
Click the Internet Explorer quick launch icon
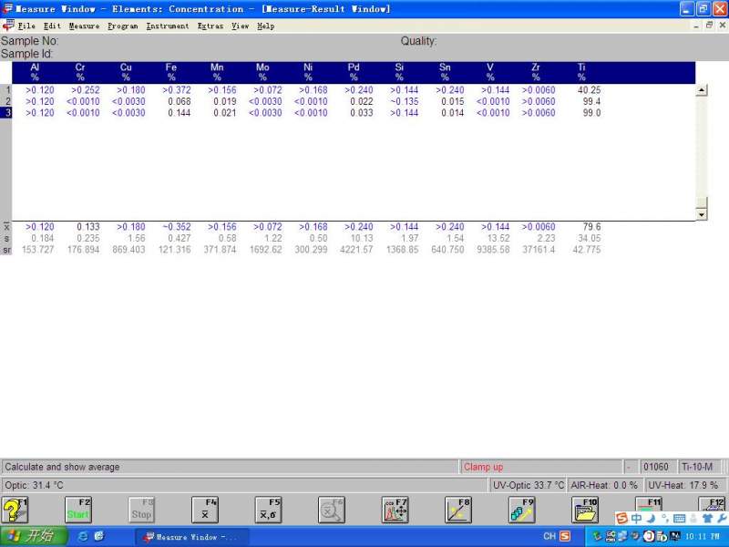click(83, 536)
